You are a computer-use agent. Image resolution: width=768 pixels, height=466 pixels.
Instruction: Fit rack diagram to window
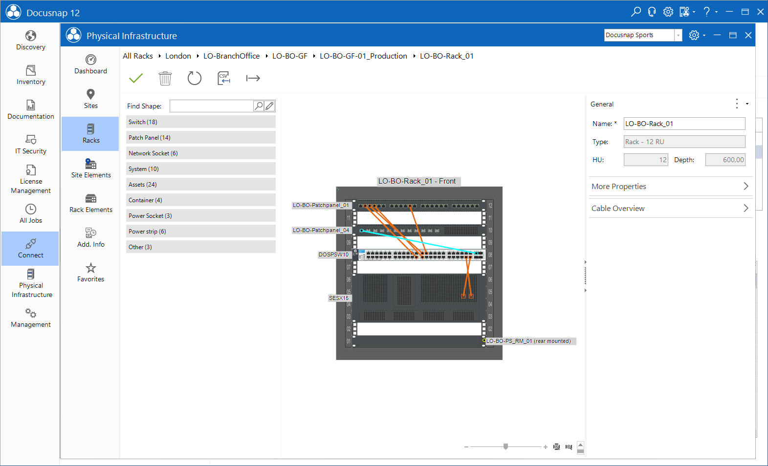556,447
